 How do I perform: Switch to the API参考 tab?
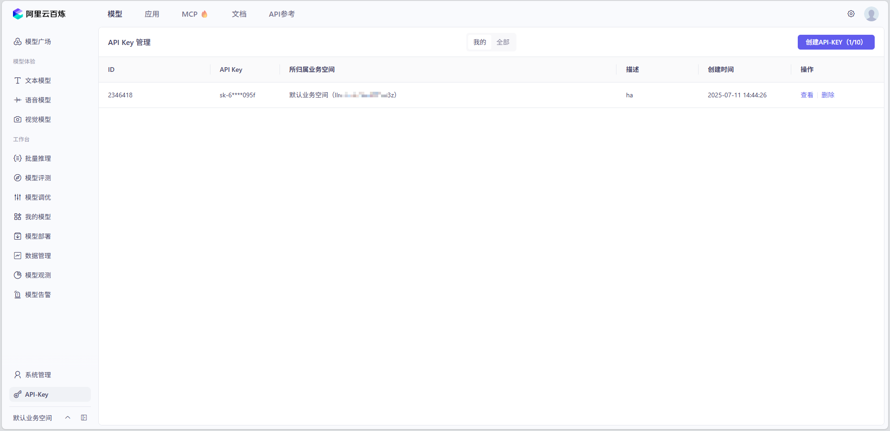pyautogui.click(x=281, y=14)
